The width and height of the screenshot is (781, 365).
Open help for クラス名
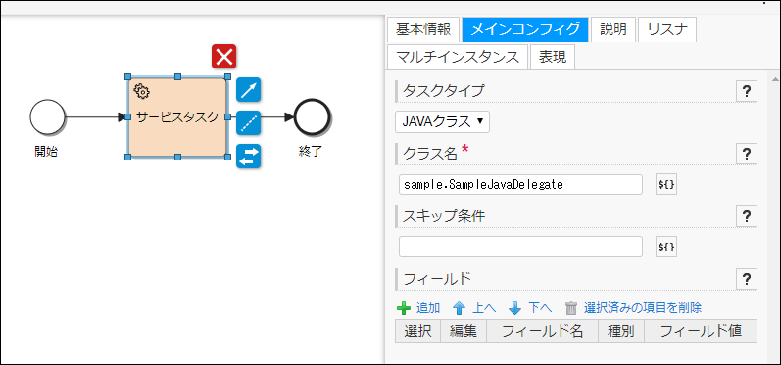[746, 154]
